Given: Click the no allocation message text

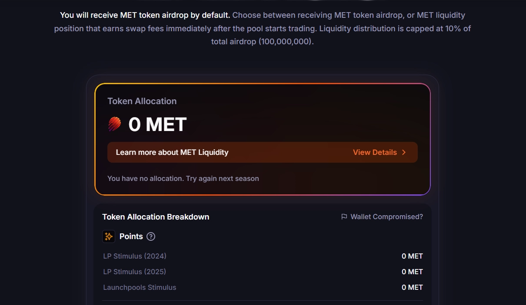Looking at the screenshot, I should pyautogui.click(x=183, y=178).
